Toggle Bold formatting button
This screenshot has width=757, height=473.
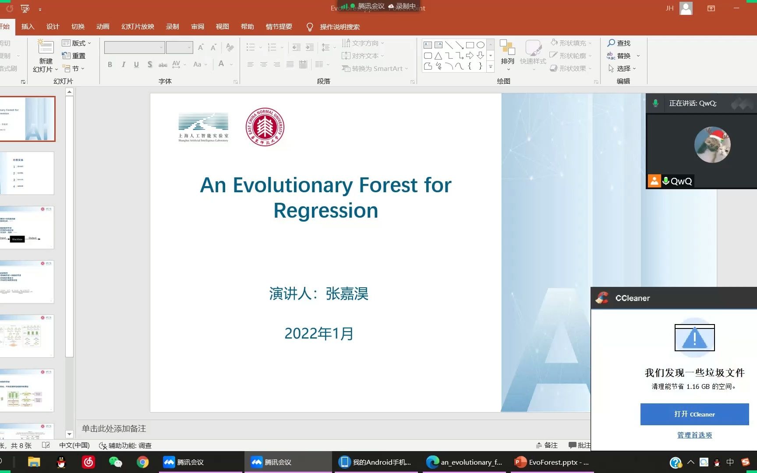pyautogui.click(x=110, y=64)
